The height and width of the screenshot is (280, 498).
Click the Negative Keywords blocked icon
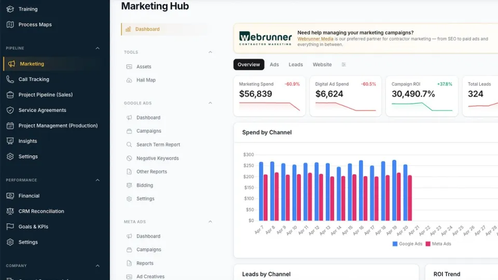click(x=129, y=158)
